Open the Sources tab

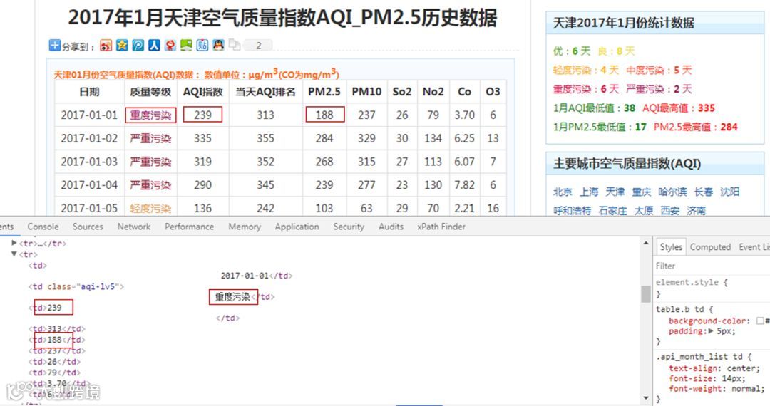(88, 227)
